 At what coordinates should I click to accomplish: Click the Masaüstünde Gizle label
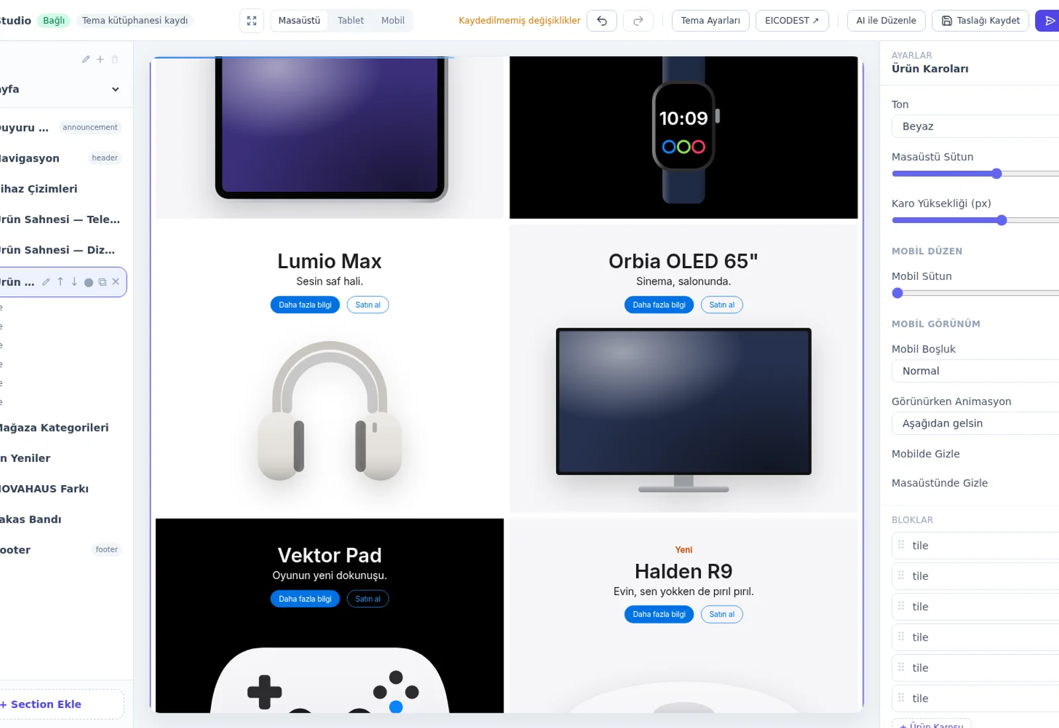(x=939, y=483)
